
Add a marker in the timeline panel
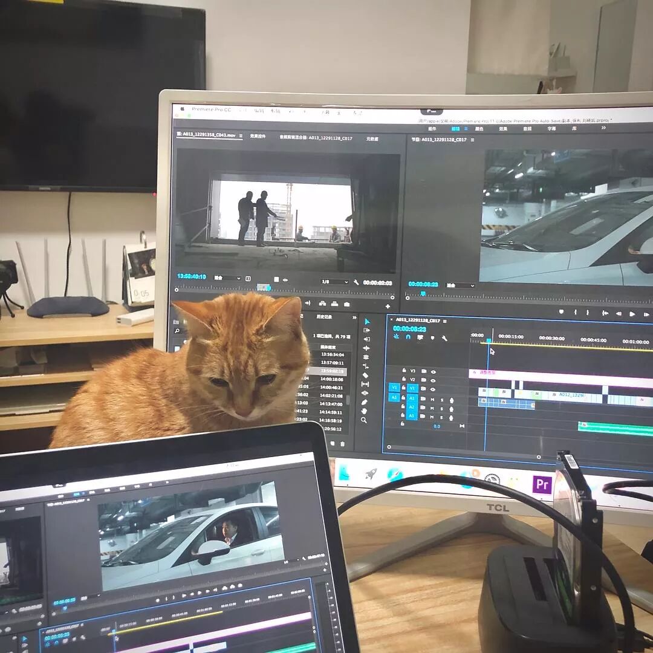pos(432,338)
